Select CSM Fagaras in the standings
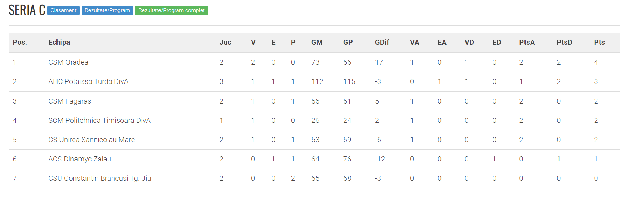The width and height of the screenshot is (621, 205). (x=70, y=101)
